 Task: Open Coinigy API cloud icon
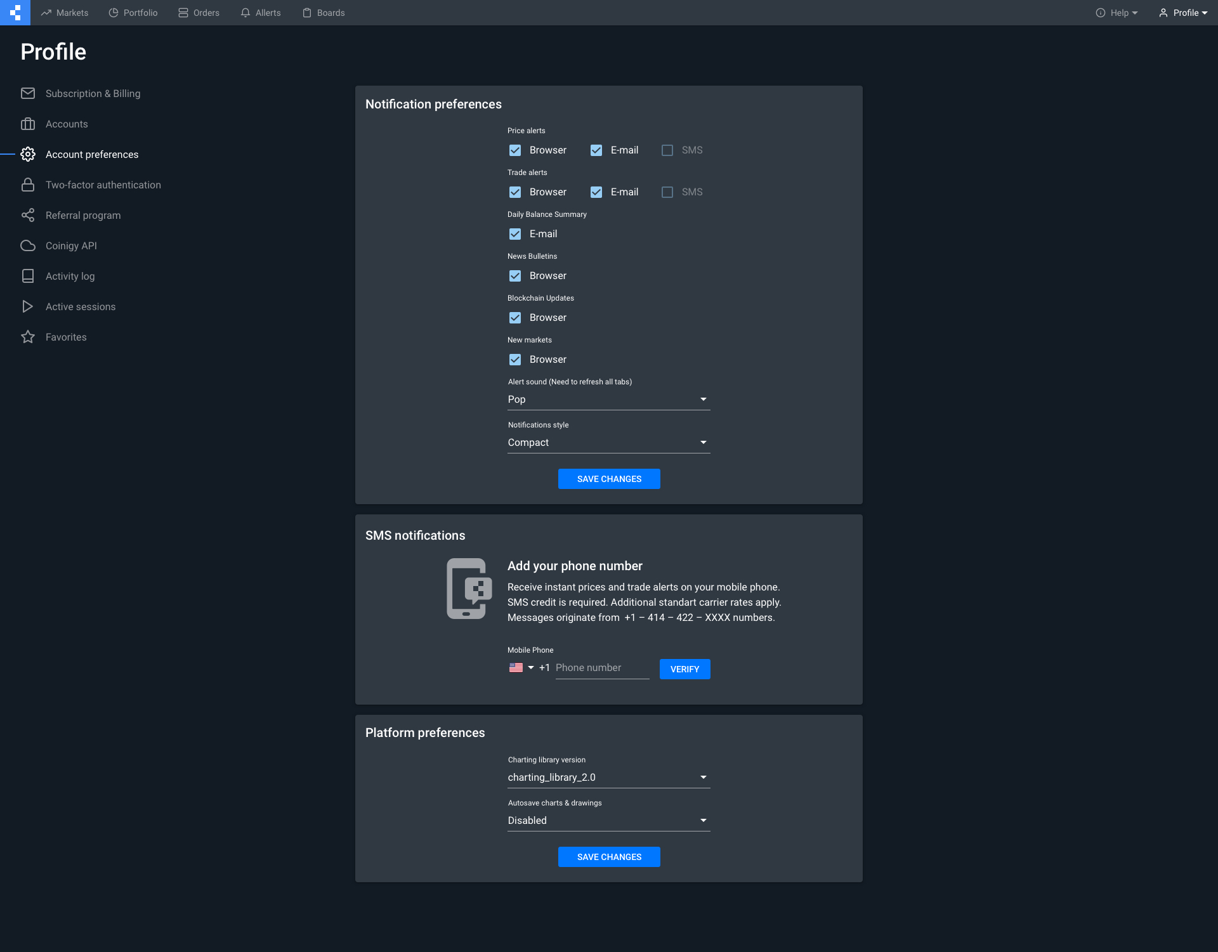pos(28,245)
